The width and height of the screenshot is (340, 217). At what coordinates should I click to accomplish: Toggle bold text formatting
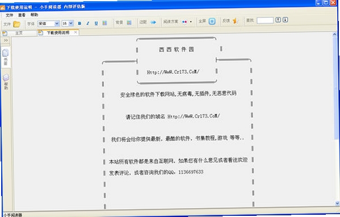[x=79, y=23]
